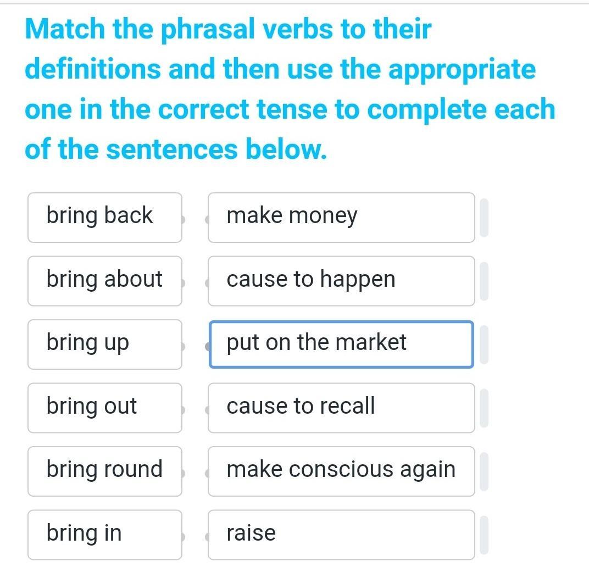
Task: Click the drag handle next to 'raise'
Action: click(484, 535)
